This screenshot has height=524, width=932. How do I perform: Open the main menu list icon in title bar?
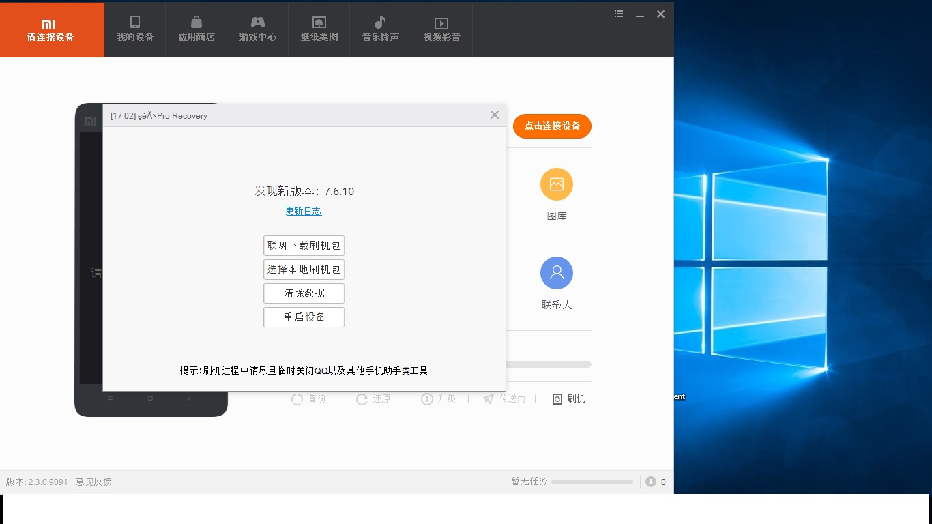tap(619, 14)
